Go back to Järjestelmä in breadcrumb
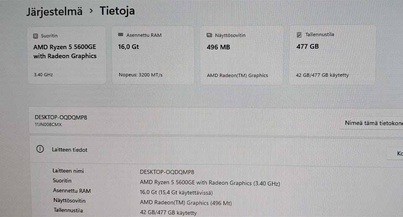Viewport: 403px width, 217px height. pyautogui.click(x=55, y=12)
